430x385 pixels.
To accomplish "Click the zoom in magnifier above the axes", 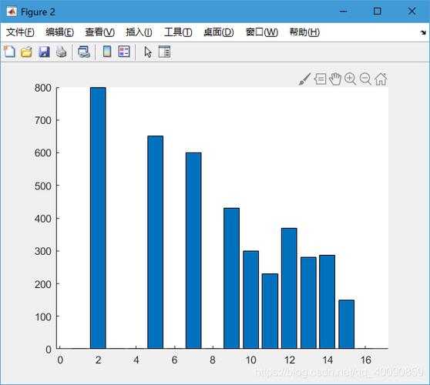I will point(350,79).
